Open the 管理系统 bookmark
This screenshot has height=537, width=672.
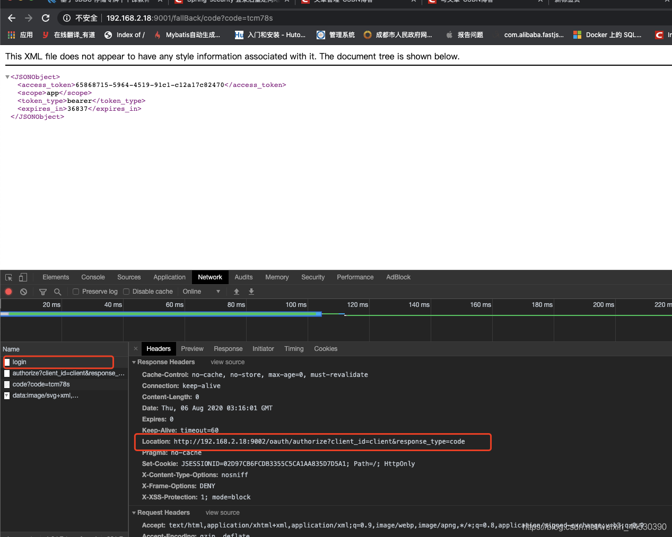[336, 35]
